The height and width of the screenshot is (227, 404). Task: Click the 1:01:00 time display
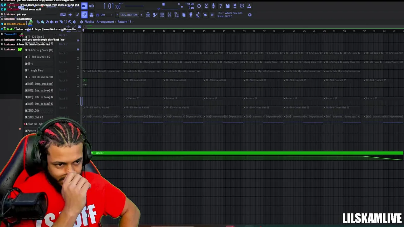click(x=112, y=6)
